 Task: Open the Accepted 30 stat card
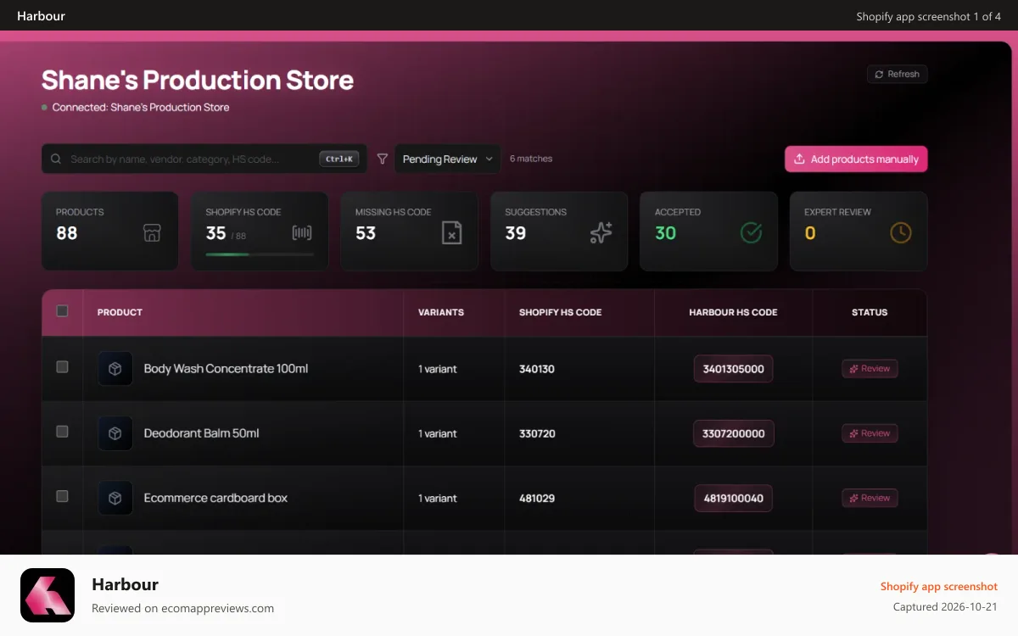[x=708, y=232]
